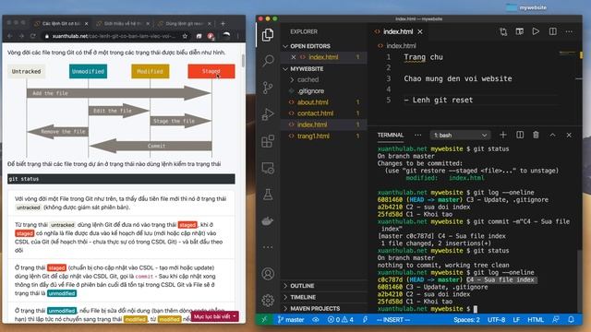
Task: Open the Manage gear menu
Action: point(268,300)
